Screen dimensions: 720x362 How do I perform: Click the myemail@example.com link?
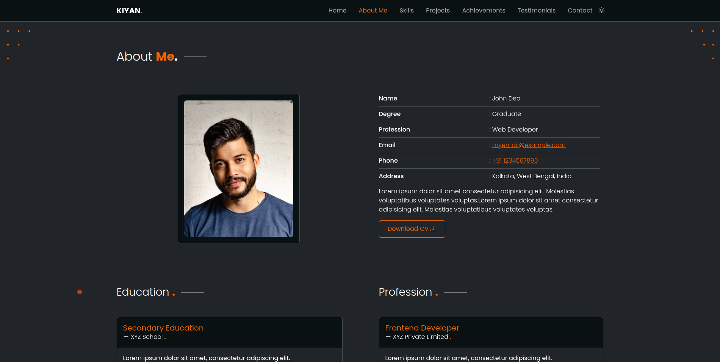pos(529,145)
